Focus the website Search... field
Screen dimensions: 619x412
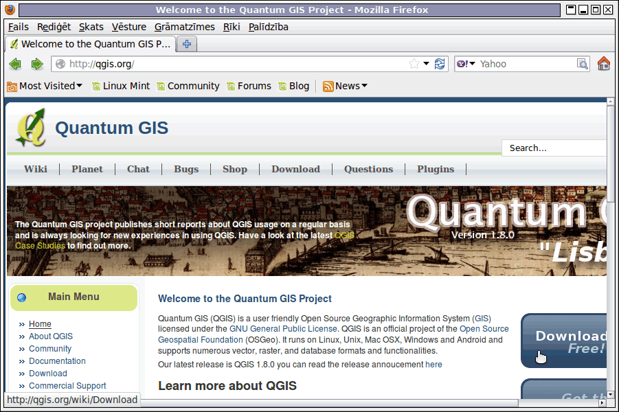coord(554,148)
